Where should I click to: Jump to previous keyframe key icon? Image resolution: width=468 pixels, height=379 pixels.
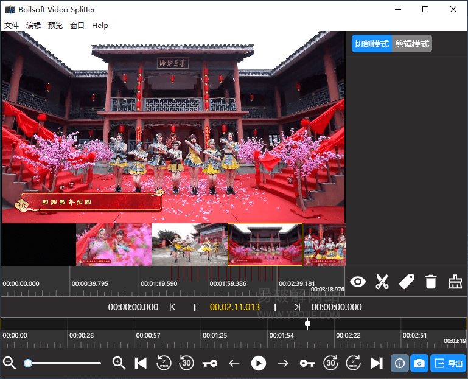210,363
